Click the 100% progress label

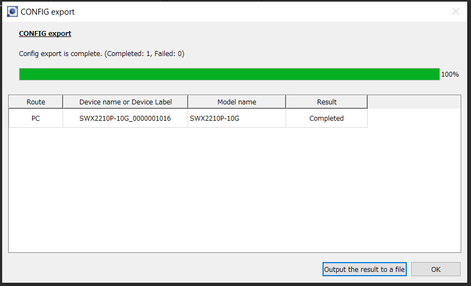(x=450, y=74)
